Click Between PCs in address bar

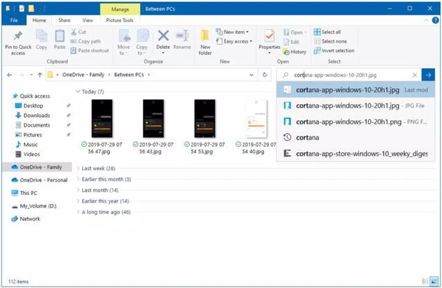coord(129,75)
